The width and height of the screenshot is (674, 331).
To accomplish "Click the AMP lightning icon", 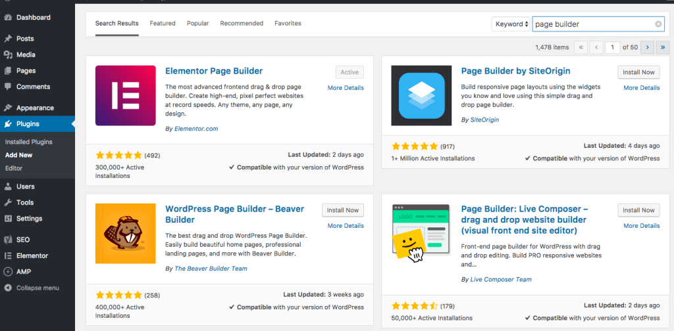I will [8, 271].
